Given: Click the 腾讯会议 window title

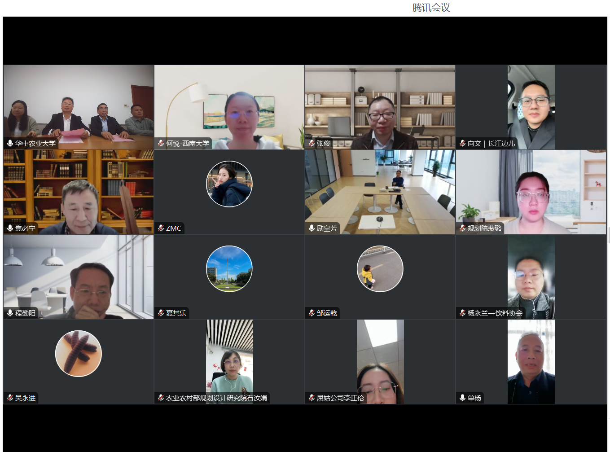Looking at the screenshot, I should coord(431,8).
